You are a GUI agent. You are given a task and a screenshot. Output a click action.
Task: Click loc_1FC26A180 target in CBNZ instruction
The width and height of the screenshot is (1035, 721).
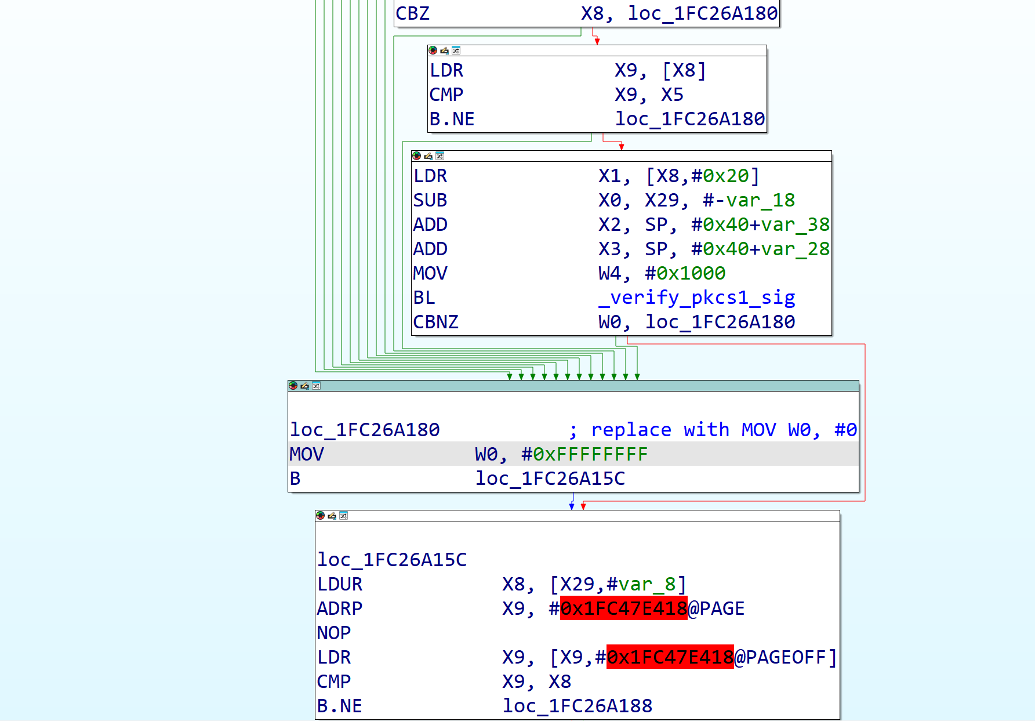[720, 322]
